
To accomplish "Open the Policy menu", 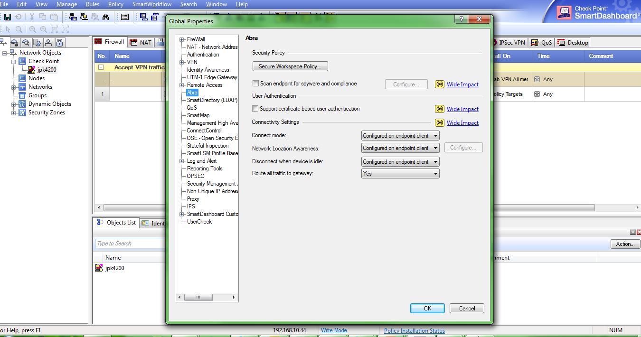I will [x=116, y=4].
